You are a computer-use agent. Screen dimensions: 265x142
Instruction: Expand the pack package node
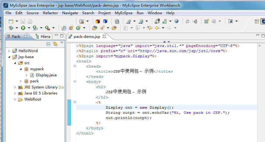click(x=21, y=81)
